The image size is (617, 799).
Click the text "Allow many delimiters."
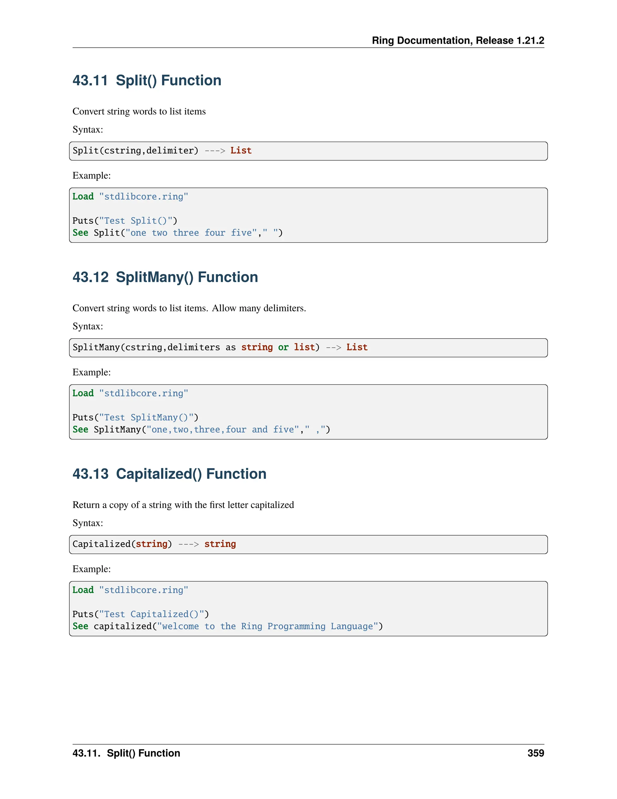[259, 308]
